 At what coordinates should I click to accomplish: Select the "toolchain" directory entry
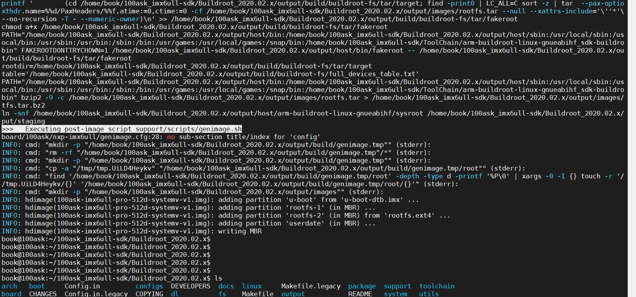coord(436,286)
